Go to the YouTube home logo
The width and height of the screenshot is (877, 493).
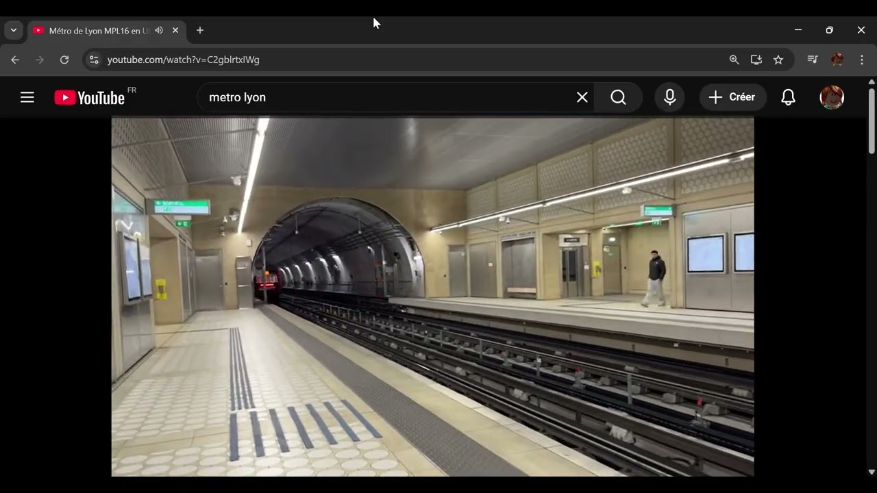pos(90,98)
